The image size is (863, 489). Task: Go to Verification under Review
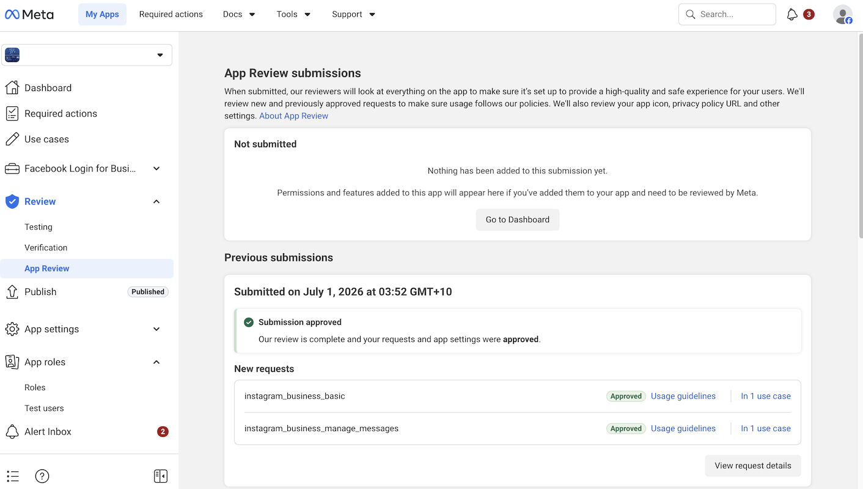click(46, 248)
